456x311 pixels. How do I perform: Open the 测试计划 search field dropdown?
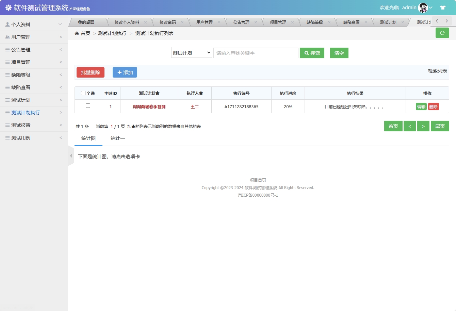point(191,53)
